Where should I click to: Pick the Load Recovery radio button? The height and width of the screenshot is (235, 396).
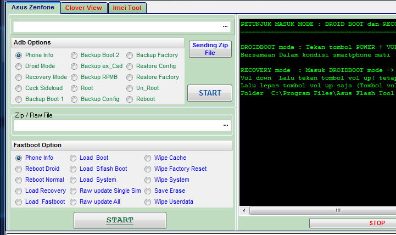19,191
